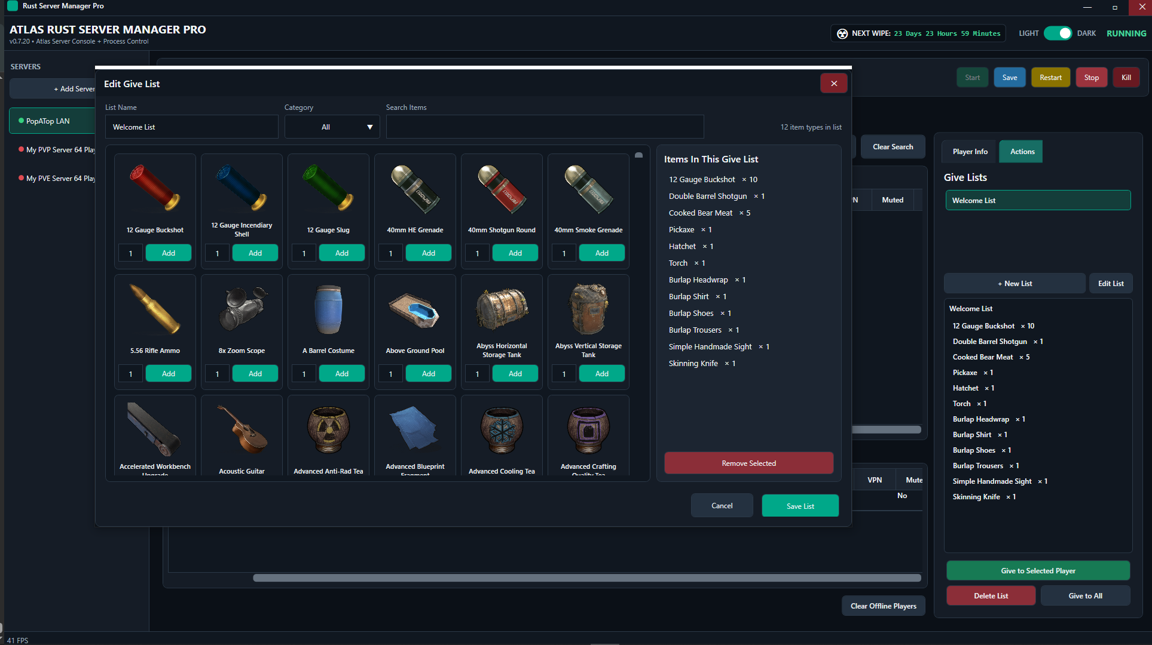Screen dimensions: 1152x645
Task: Click Add for 8x Zoom Scope
Action: (255, 374)
